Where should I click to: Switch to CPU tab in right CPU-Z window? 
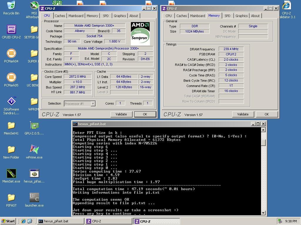[168, 16]
